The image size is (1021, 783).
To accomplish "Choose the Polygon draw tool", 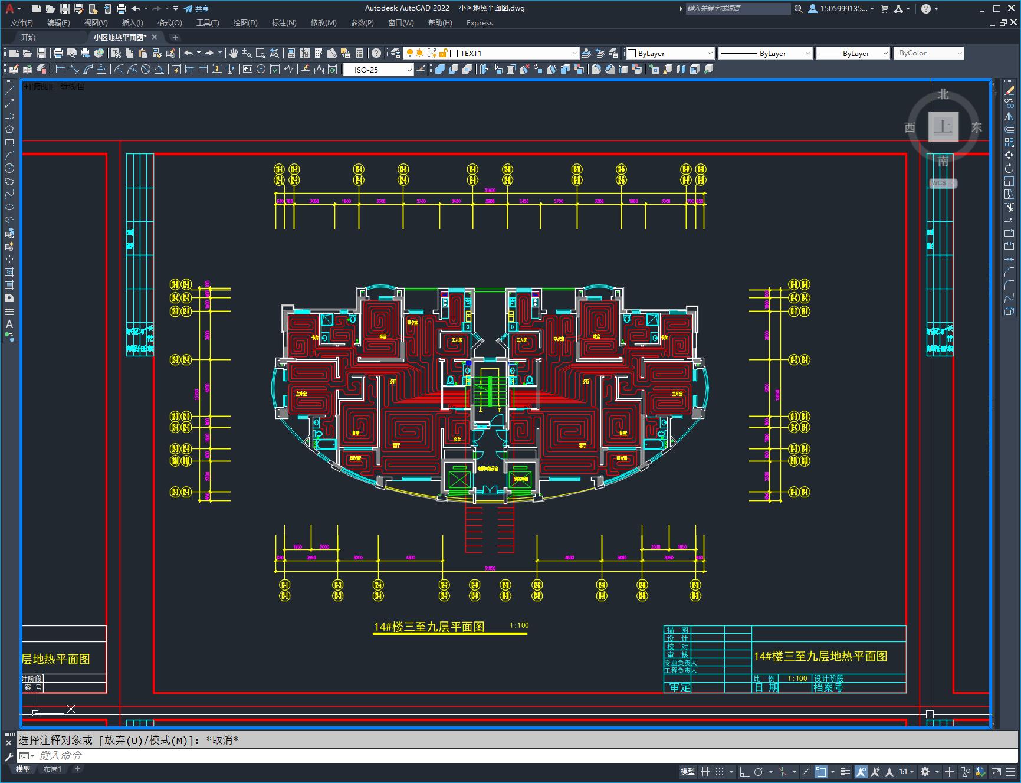I will click(x=9, y=129).
